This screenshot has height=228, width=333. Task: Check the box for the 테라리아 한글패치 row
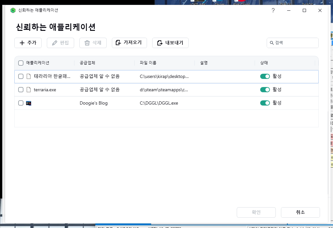[x=21, y=76]
